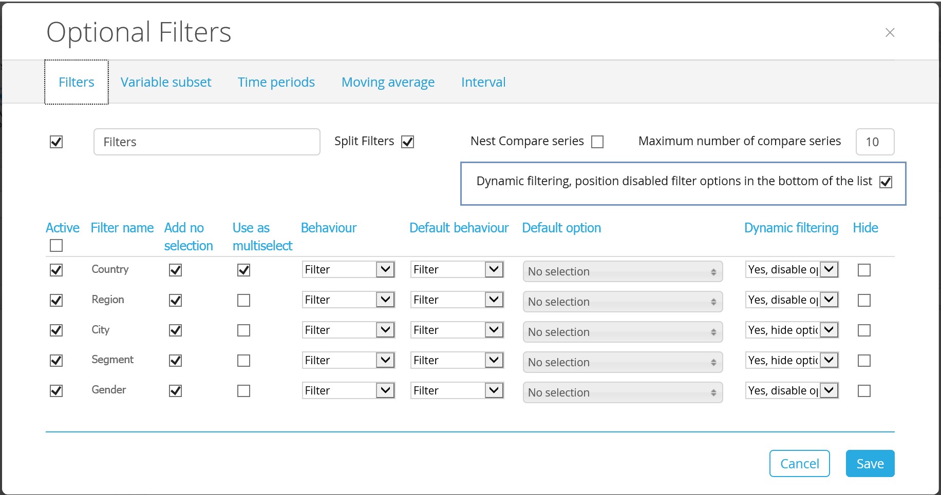Switch to Variable subset tab
This screenshot has width=941, height=495.
(x=166, y=82)
